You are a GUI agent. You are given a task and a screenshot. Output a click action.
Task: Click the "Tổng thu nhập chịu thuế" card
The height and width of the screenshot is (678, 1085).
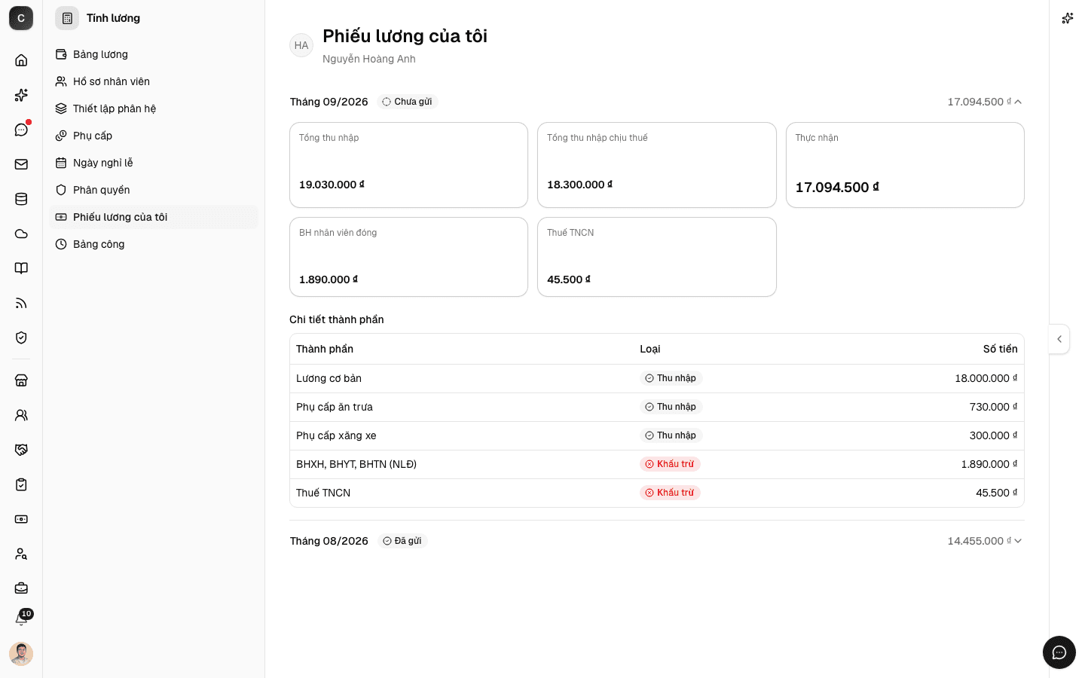(657, 165)
